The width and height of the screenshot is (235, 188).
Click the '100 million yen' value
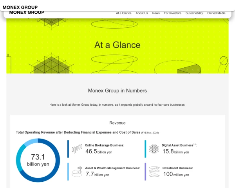point(176,174)
